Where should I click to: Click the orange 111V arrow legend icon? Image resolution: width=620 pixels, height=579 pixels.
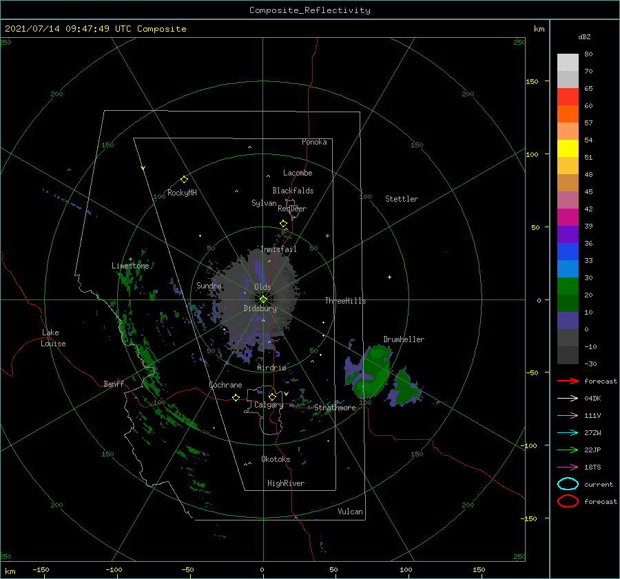[x=568, y=415]
